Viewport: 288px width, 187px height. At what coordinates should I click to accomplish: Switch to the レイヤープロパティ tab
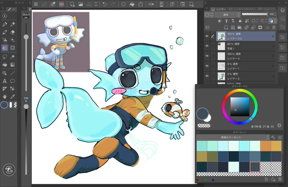pos(242,9)
